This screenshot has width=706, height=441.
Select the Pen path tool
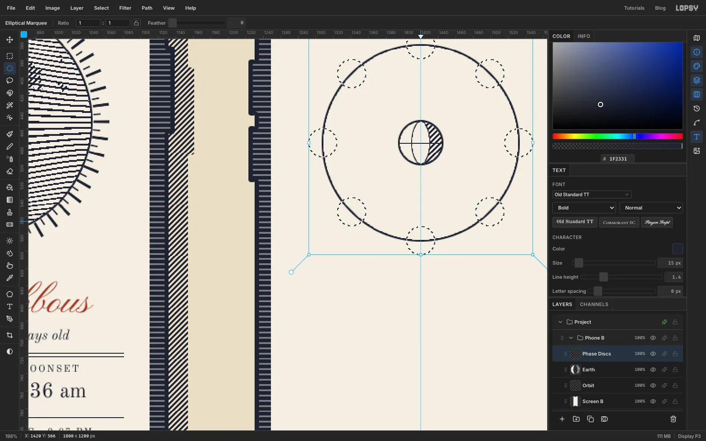pyautogui.click(x=10, y=319)
